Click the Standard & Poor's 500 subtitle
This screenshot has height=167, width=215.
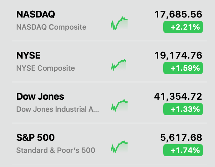coord(55,151)
